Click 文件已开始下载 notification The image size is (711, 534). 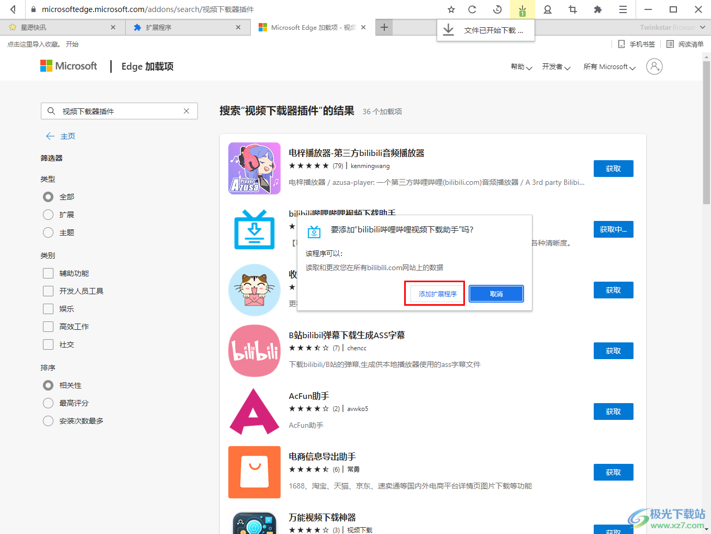[486, 30]
